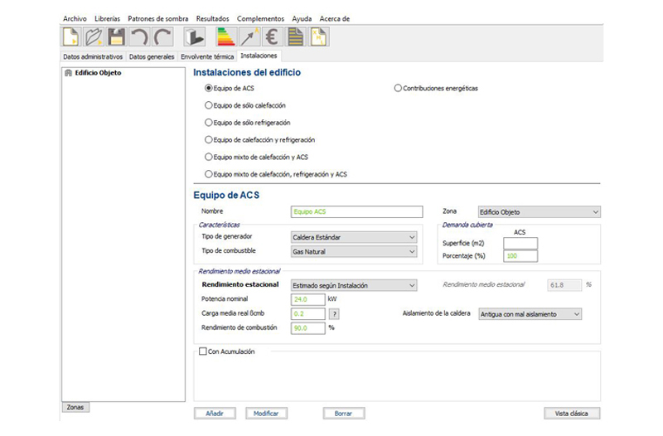Choose Equipo de calefacción y refrigeración

click(x=209, y=139)
